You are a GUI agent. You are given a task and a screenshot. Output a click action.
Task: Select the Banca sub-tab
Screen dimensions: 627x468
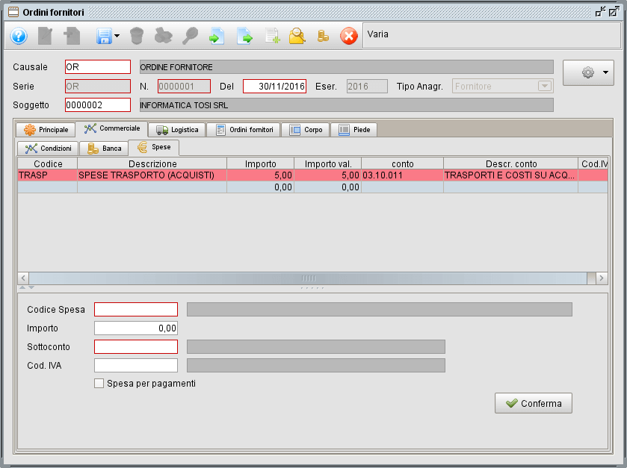(104, 148)
